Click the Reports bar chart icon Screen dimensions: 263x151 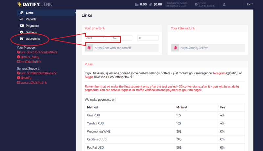pyautogui.click(x=21, y=19)
